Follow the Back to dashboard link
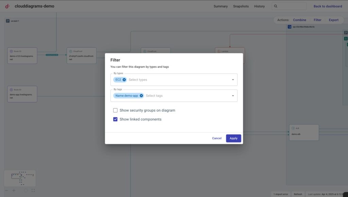The image size is (348, 197). (328, 6)
